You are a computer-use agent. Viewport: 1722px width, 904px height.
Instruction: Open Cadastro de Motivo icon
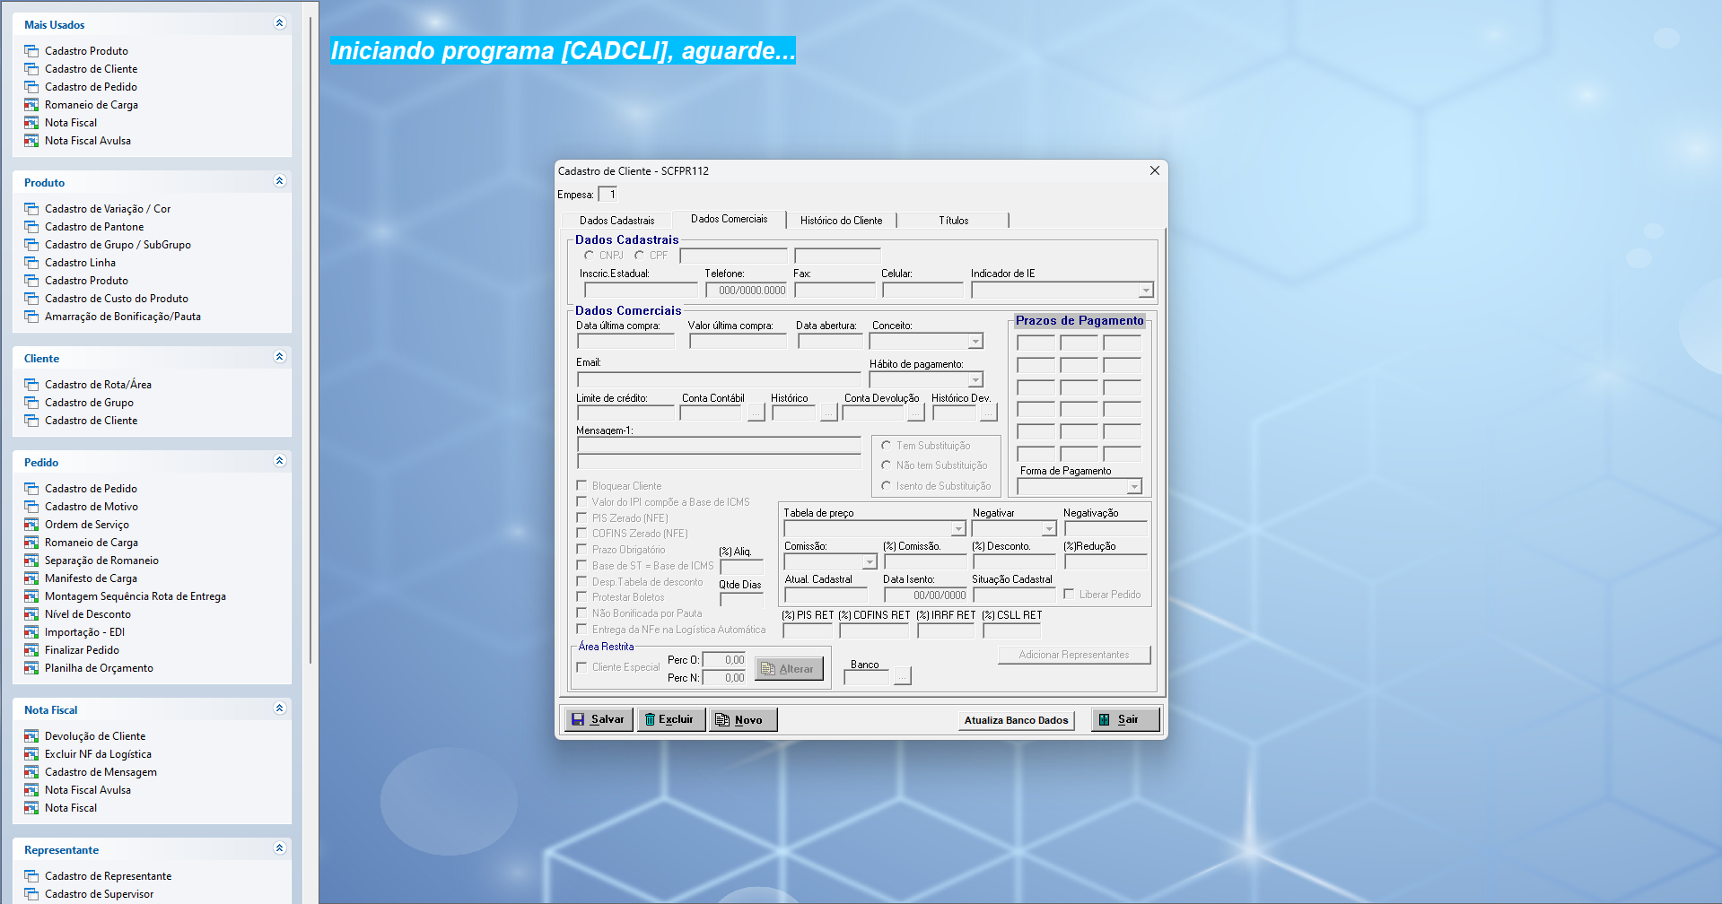[31, 507]
